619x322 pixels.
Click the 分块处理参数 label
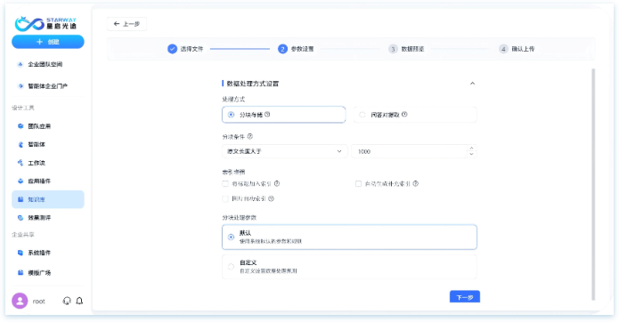(240, 217)
